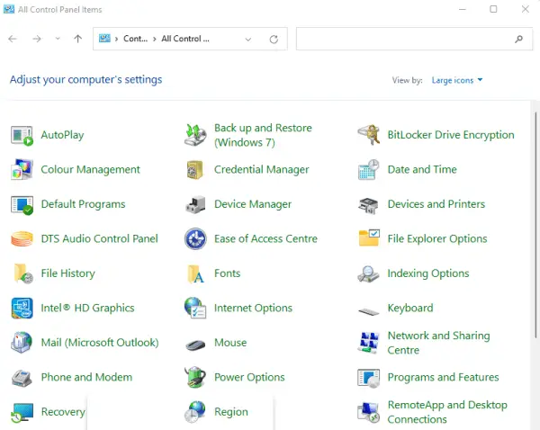540x430 pixels.
Task: Click the Fonts folder icon
Action: tap(195, 274)
